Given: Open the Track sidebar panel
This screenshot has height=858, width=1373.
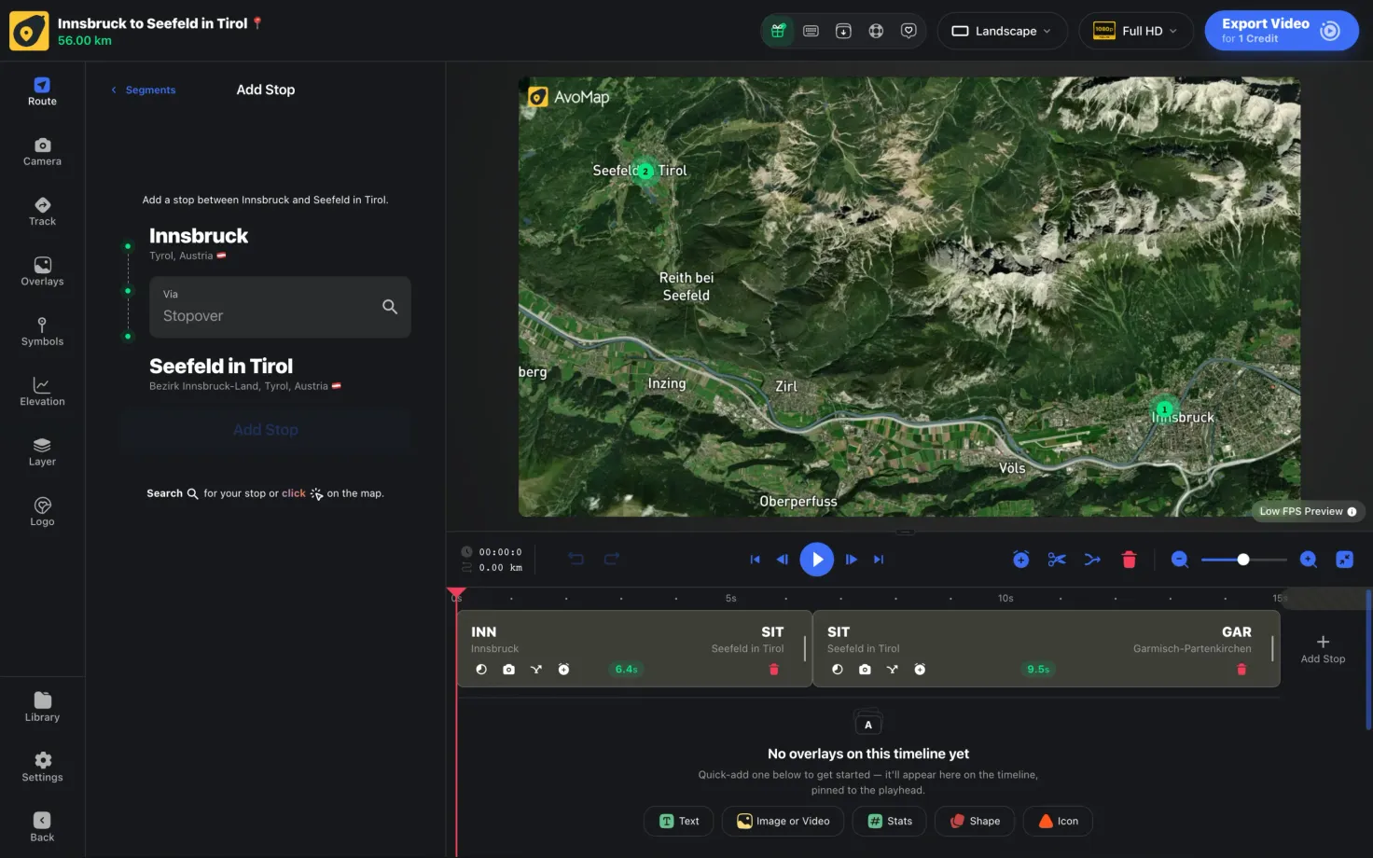Looking at the screenshot, I should (x=42, y=212).
